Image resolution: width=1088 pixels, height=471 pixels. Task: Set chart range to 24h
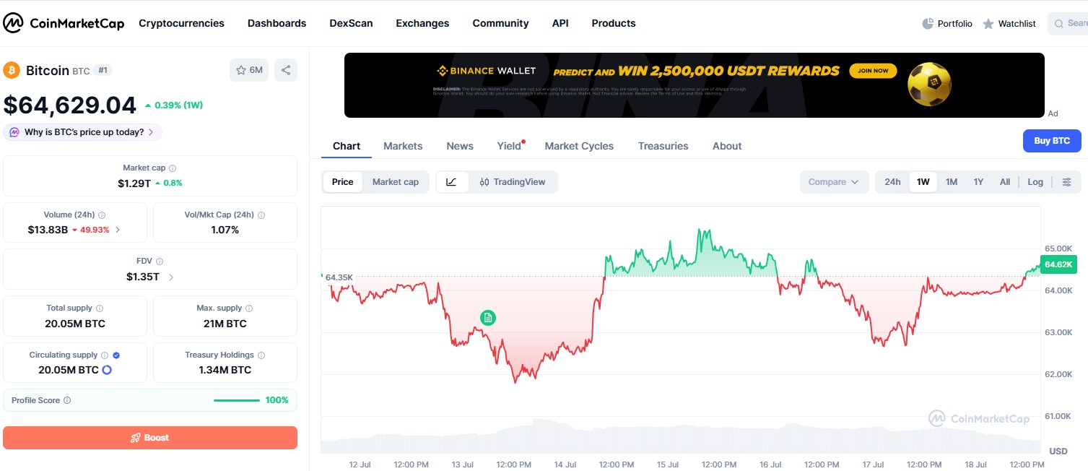coord(892,182)
